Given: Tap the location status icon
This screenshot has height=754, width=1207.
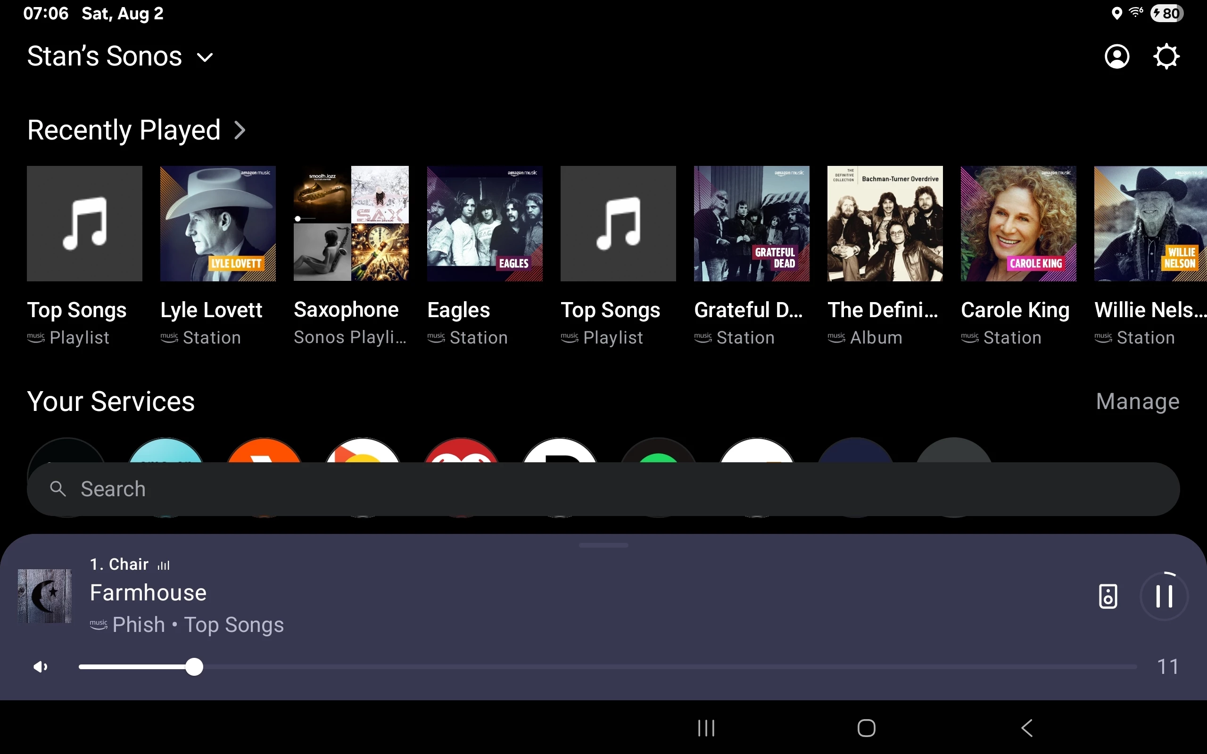Looking at the screenshot, I should pyautogui.click(x=1117, y=14).
